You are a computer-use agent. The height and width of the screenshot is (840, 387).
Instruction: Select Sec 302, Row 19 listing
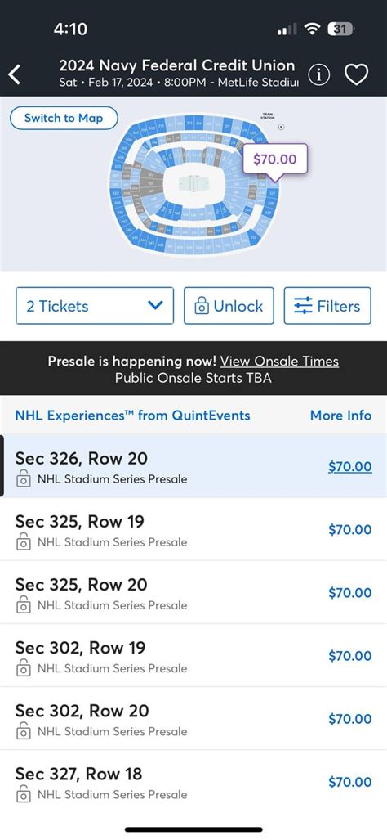[x=193, y=656]
